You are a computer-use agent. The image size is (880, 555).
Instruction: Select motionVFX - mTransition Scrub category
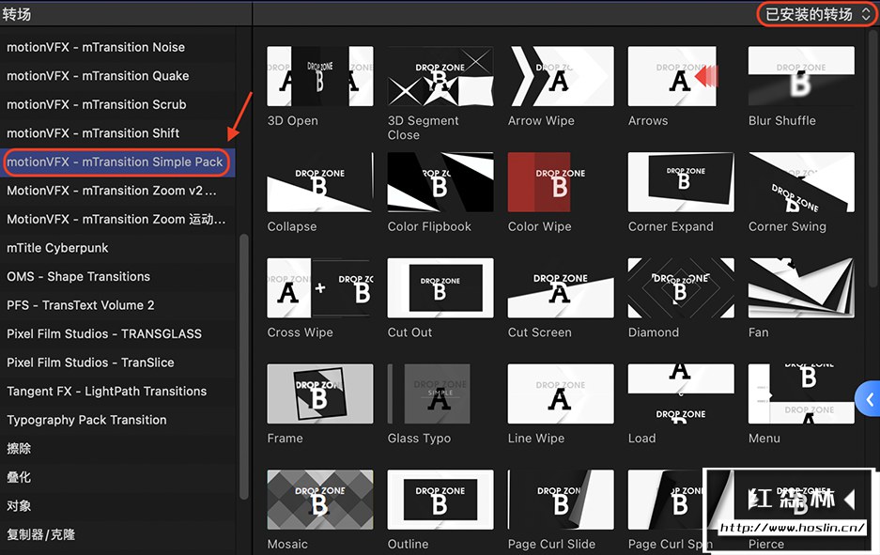(x=117, y=104)
